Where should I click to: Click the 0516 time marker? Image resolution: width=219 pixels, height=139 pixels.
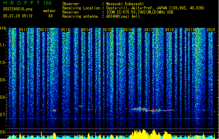click(128, 30)
